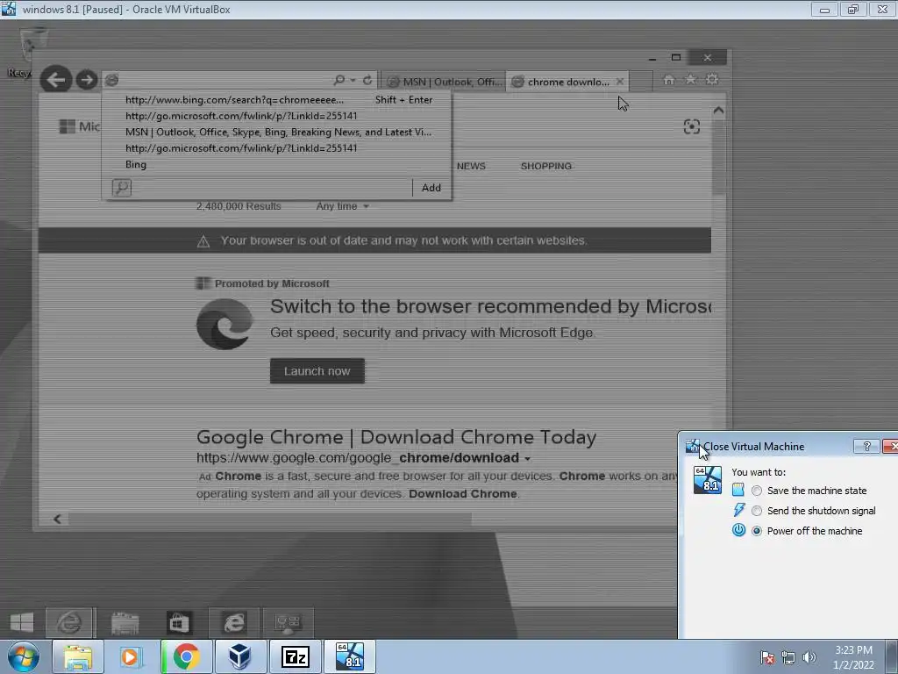Click the Internet Explorer forward arrow
The image size is (898, 674).
click(x=87, y=80)
